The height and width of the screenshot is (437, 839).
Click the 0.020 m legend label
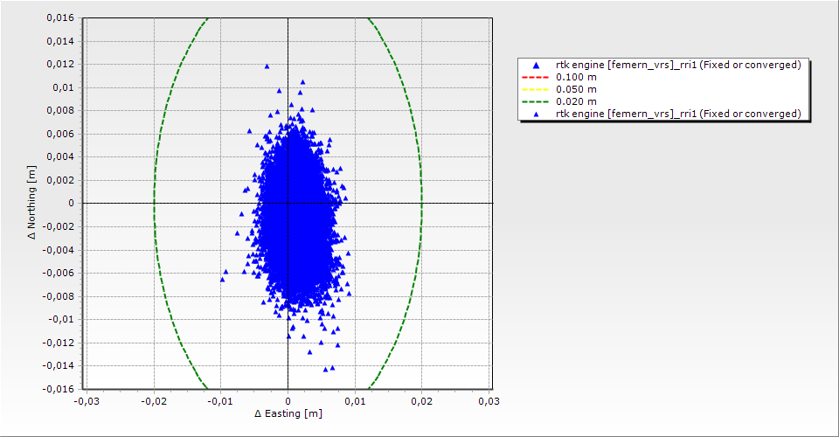[x=577, y=101]
